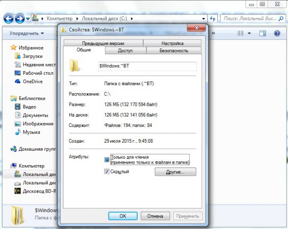Image resolution: width=288 pixels, height=229 pixels.
Task: Close the Свойства dialog with the red X
Action: click(x=196, y=28)
